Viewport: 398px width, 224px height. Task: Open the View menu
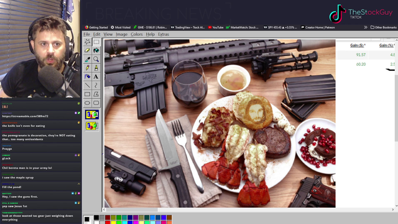108,34
